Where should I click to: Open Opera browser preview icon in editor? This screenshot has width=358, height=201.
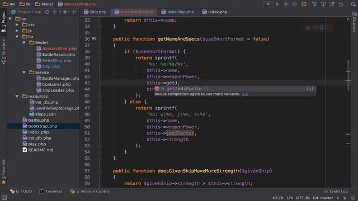coord(329,28)
